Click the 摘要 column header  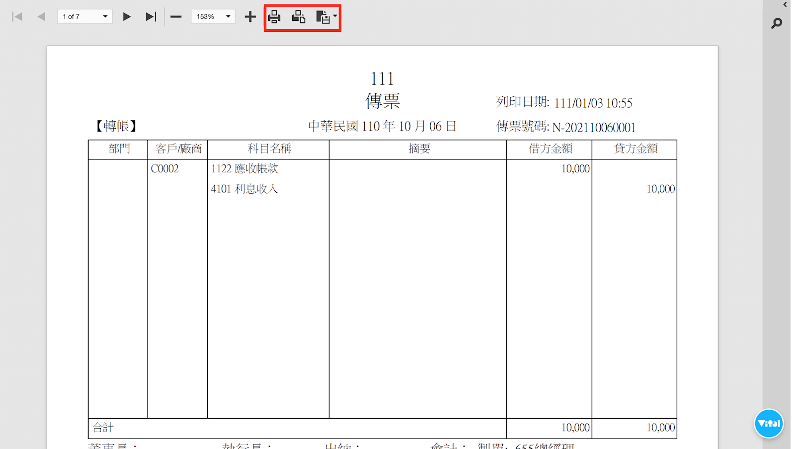(419, 149)
